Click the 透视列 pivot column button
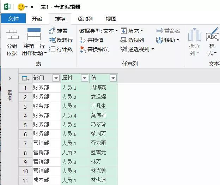 click(x=132, y=40)
